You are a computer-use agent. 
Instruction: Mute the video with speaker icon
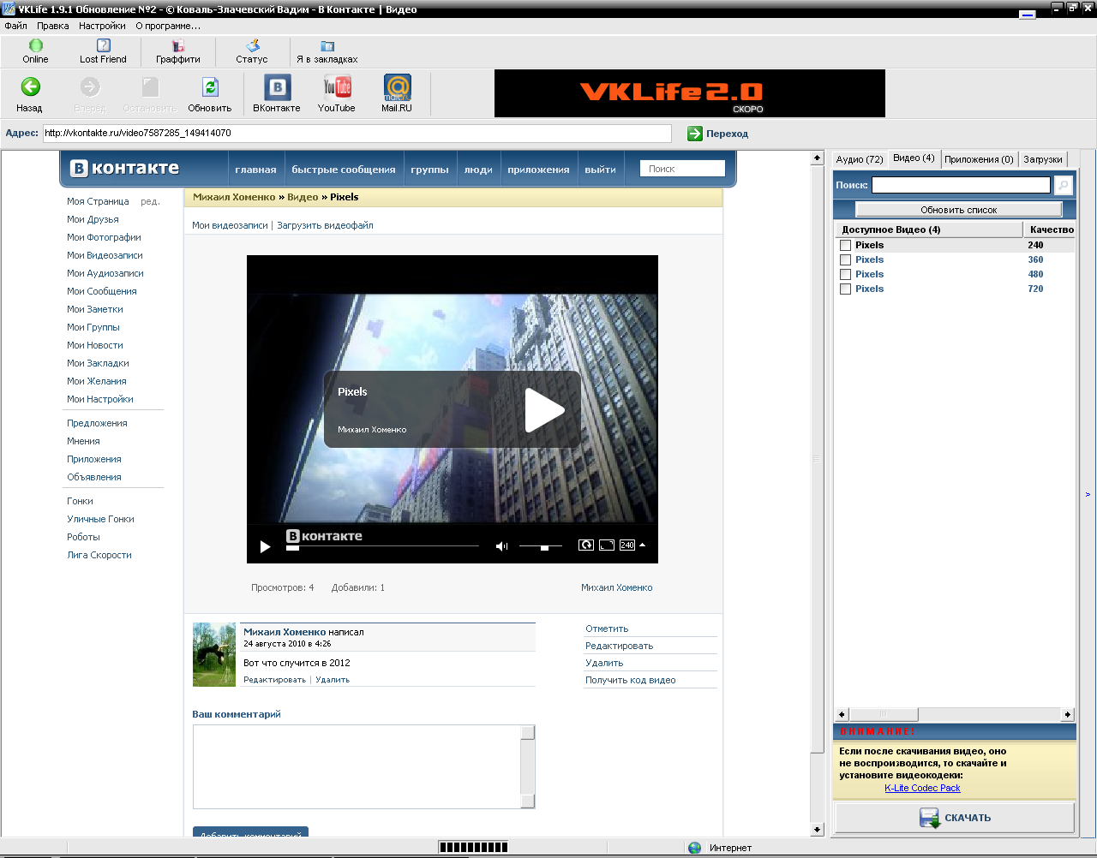click(x=502, y=545)
